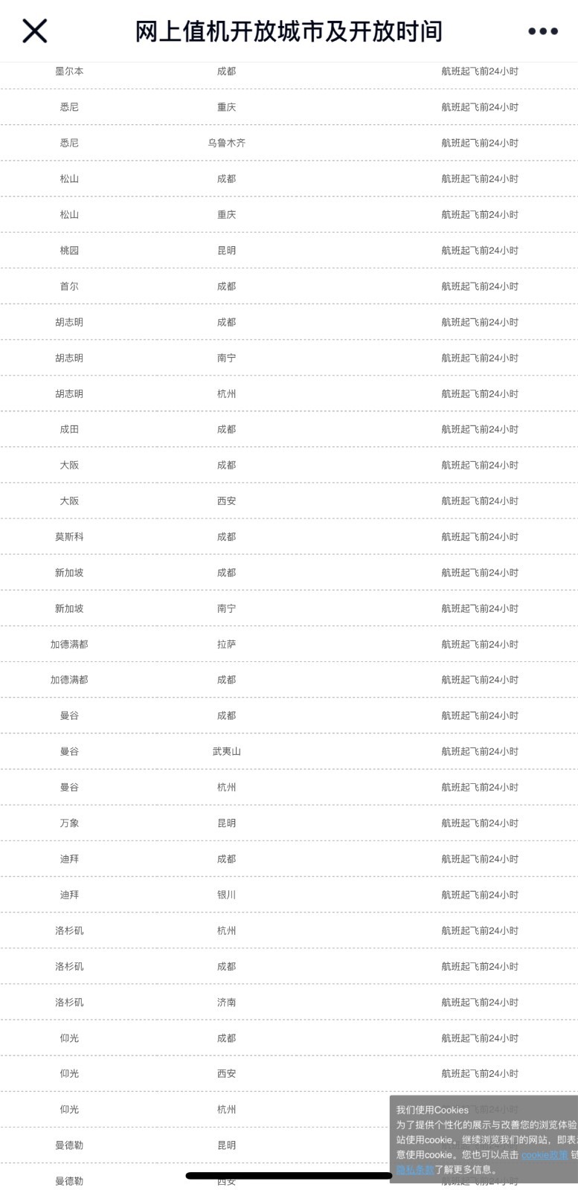The image size is (578, 1190).
Task: Tap the 莫斯科 departure entry
Action: click(x=69, y=536)
